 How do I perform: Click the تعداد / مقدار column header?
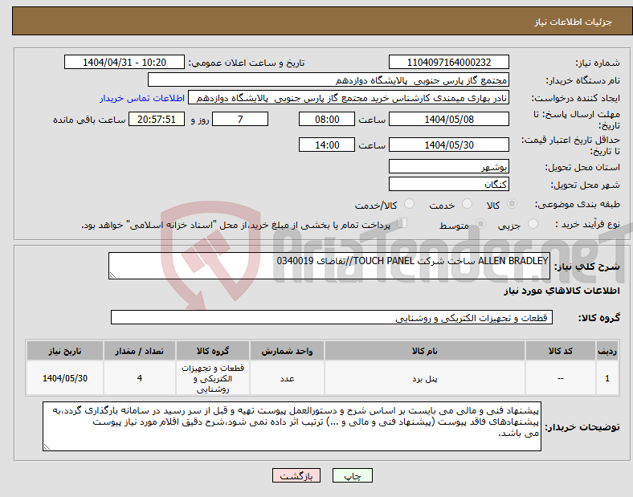point(139,351)
